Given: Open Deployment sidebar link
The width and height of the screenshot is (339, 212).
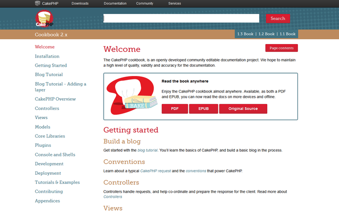Looking at the screenshot, I should pos(48,173).
